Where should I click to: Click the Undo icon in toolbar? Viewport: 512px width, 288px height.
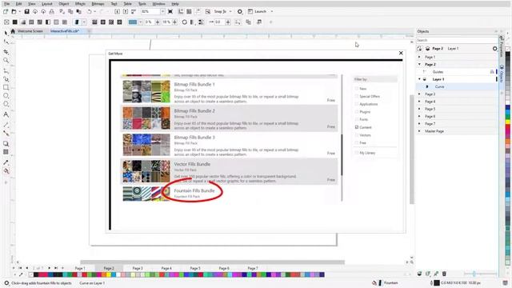[89, 11]
